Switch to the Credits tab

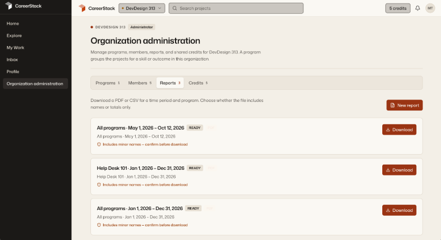(x=198, y=83)
